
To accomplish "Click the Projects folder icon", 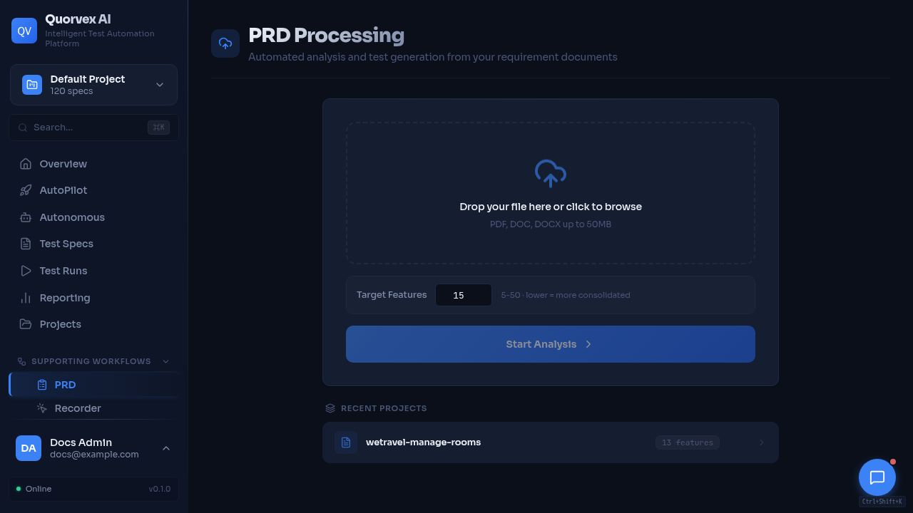I will 26,324.
